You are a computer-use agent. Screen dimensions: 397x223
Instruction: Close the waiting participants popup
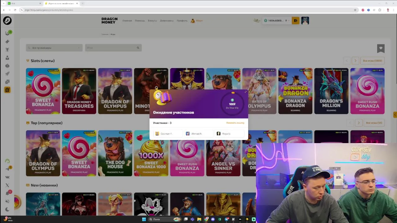pos(245,92)
